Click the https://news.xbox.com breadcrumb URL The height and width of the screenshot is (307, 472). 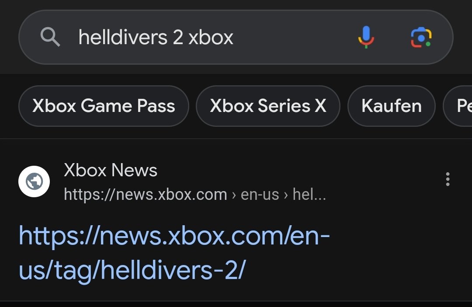[146, 194]
